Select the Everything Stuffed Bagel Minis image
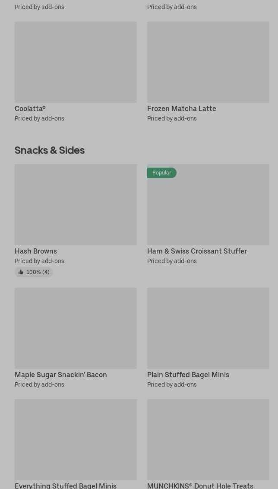 click(x=76, y=440)
